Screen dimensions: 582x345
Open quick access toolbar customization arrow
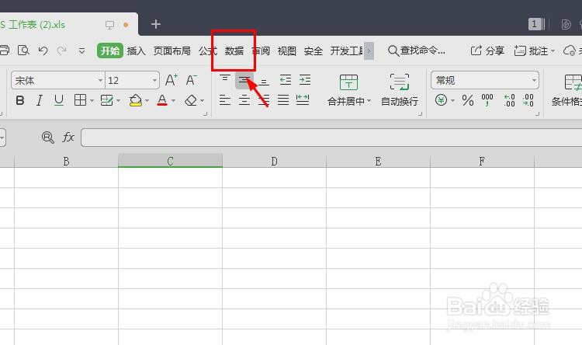coord(81,51)
